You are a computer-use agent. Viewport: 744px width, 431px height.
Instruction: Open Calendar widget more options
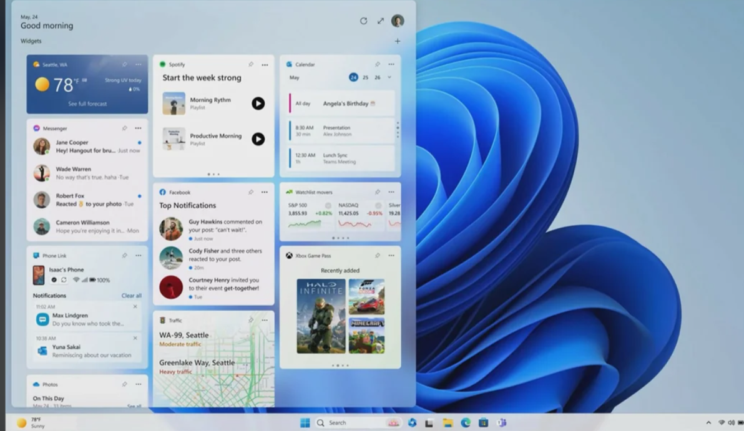391,64
